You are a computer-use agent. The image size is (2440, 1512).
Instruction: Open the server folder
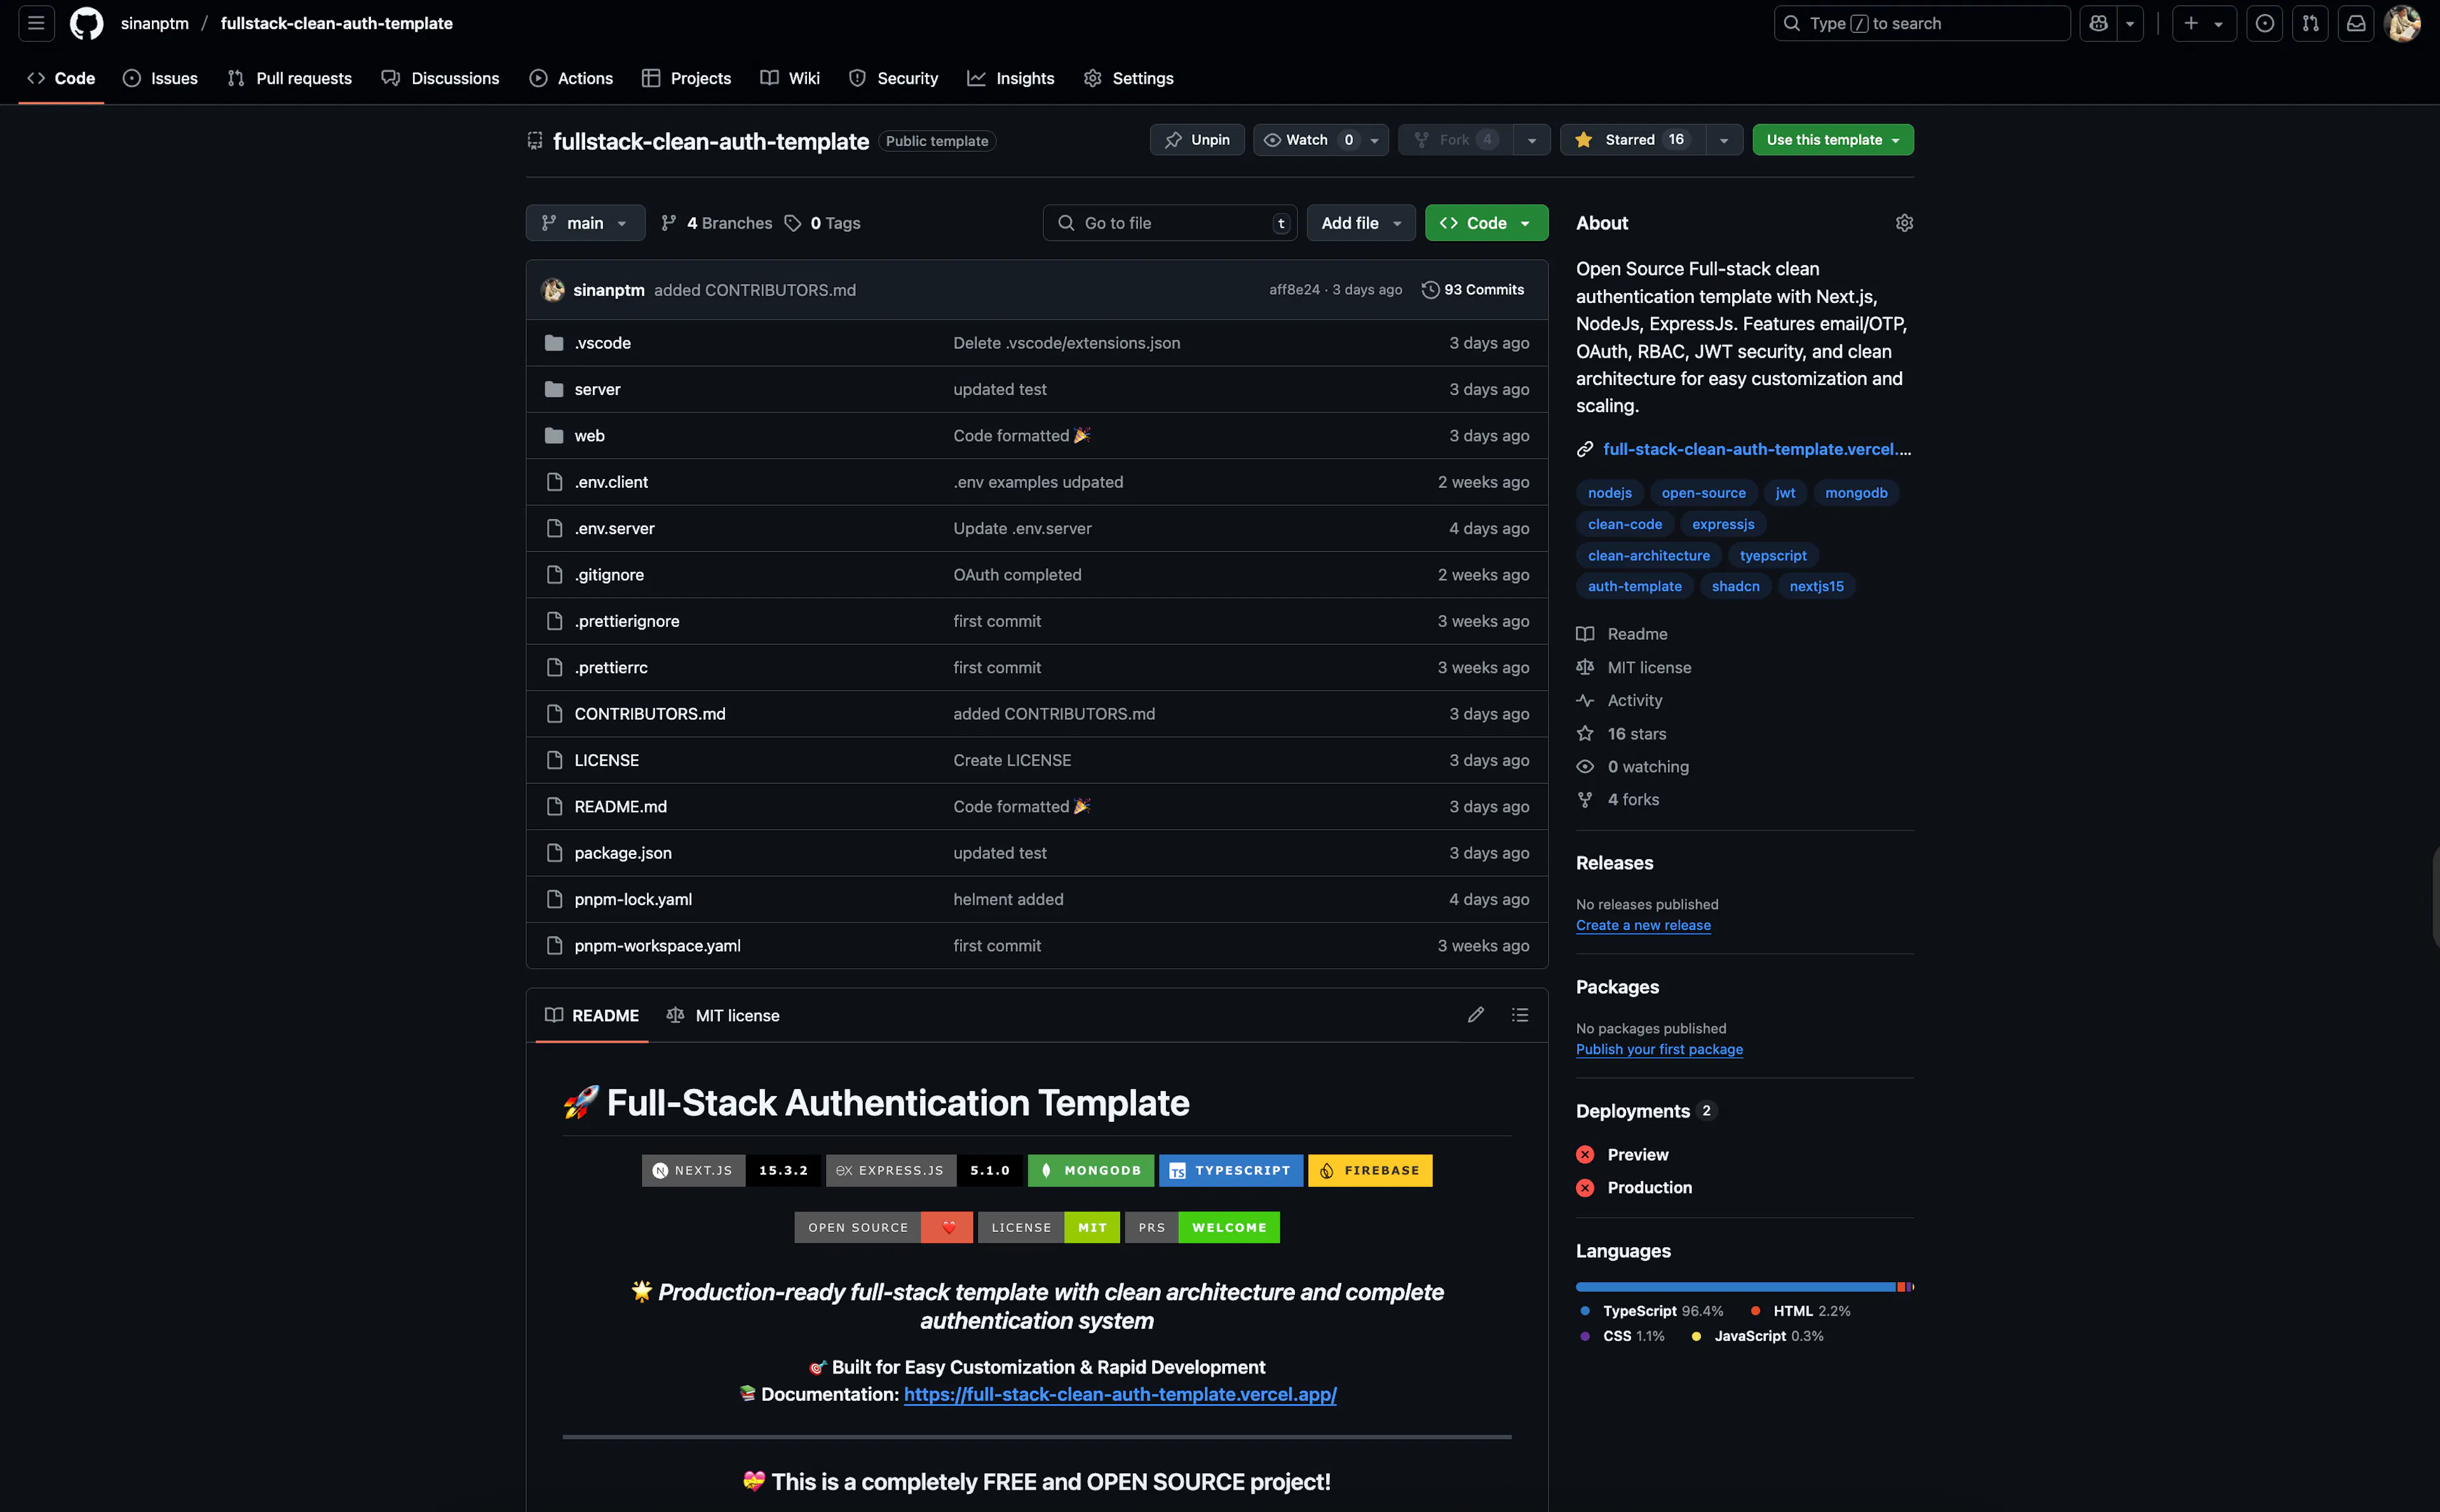pos(597,389)
